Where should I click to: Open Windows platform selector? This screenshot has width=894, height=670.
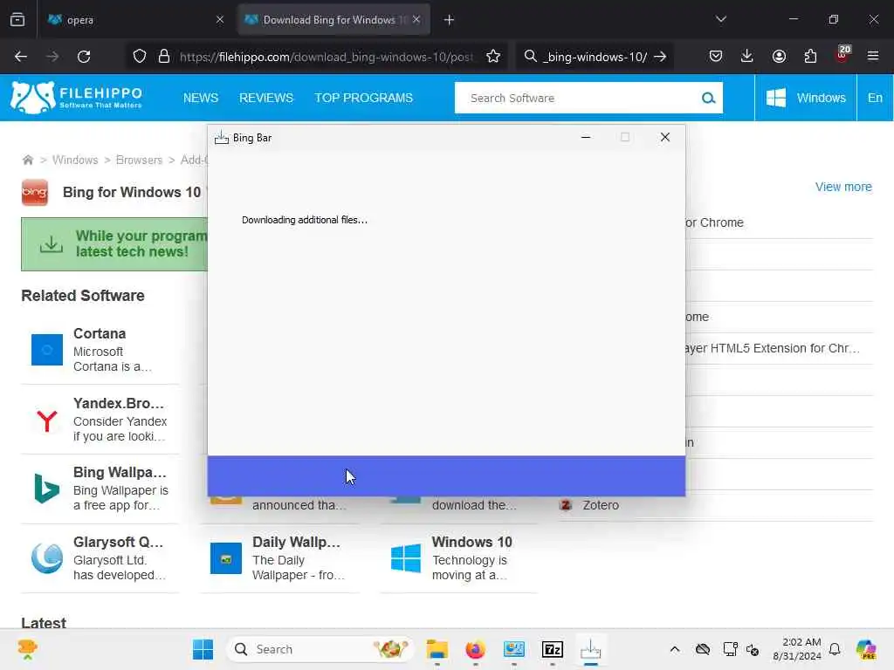(806, 98)
